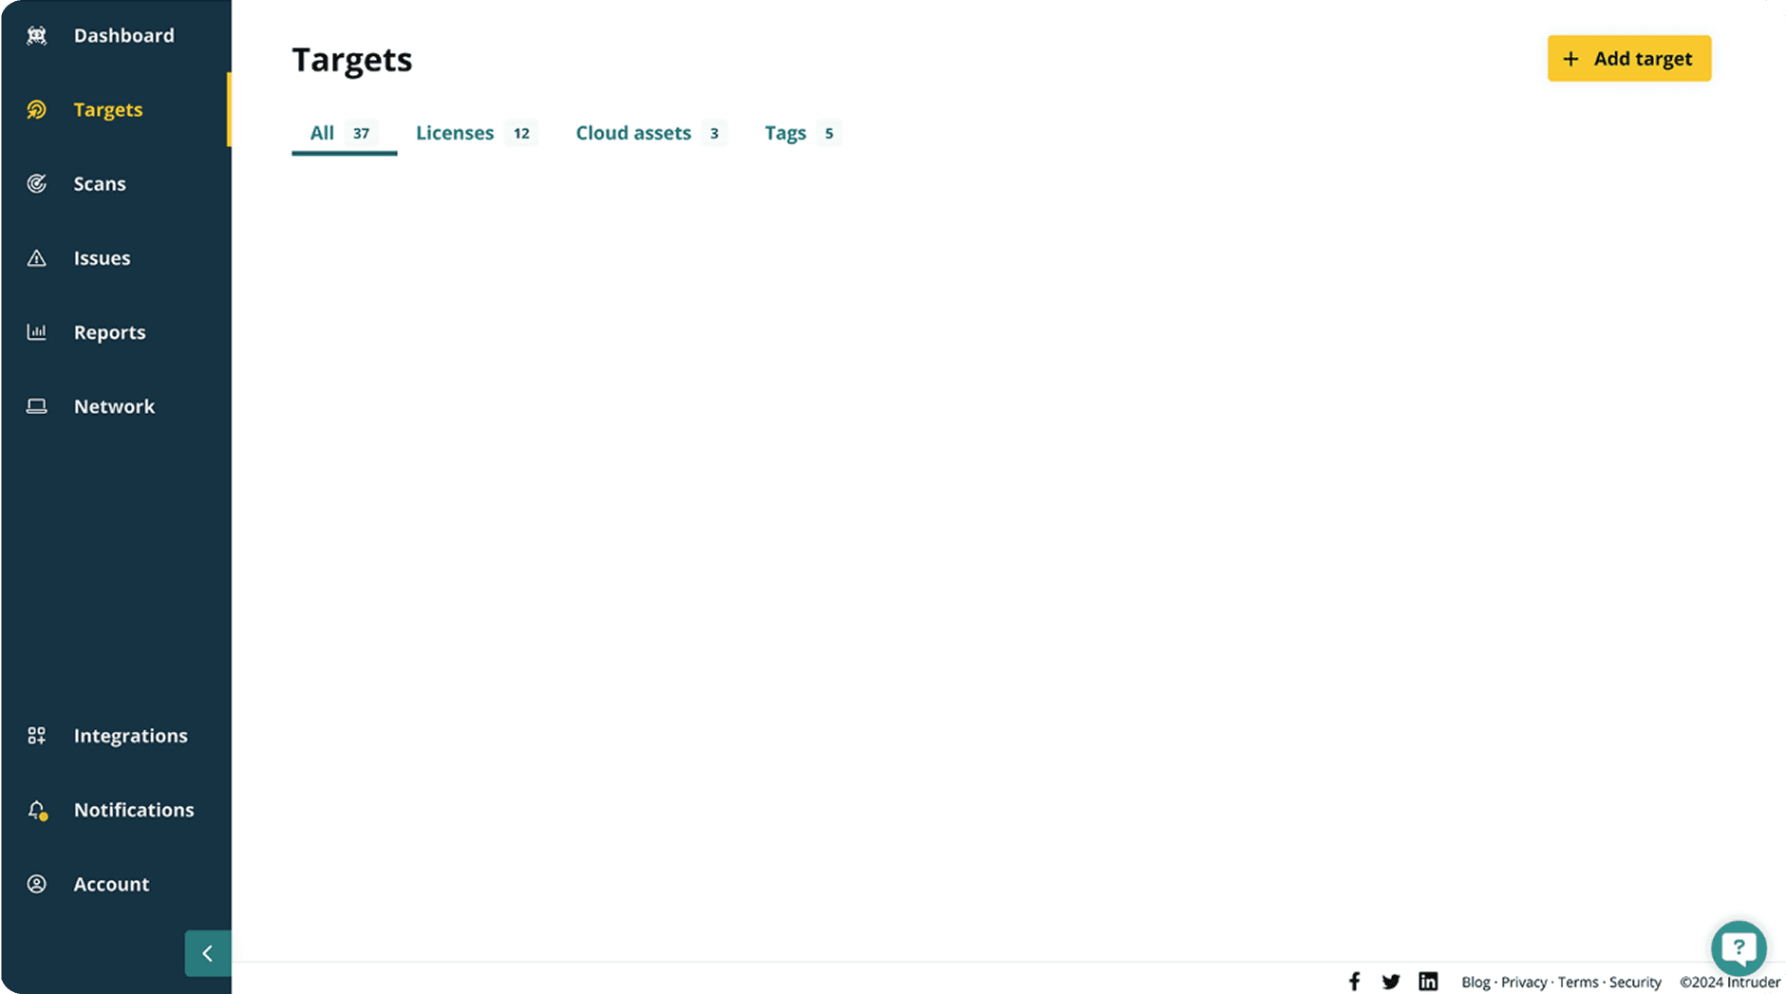This screenshot has height=994, width=1786.
Task: Open the Facebook page from the footer
Action: click(1354, 982)
